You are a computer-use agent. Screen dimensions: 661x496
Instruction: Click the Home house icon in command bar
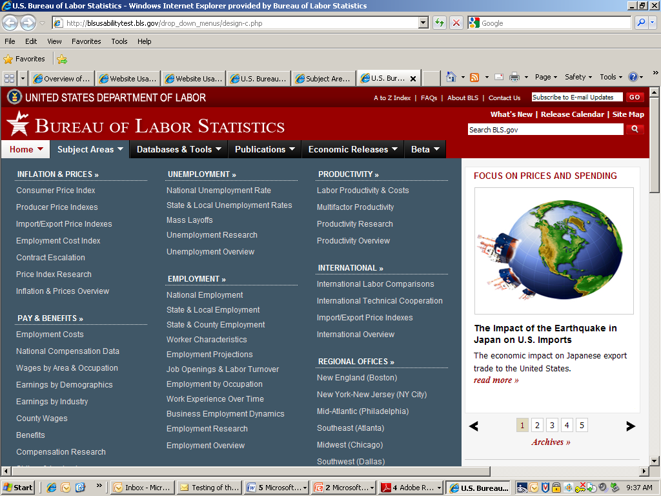[451, 77]
